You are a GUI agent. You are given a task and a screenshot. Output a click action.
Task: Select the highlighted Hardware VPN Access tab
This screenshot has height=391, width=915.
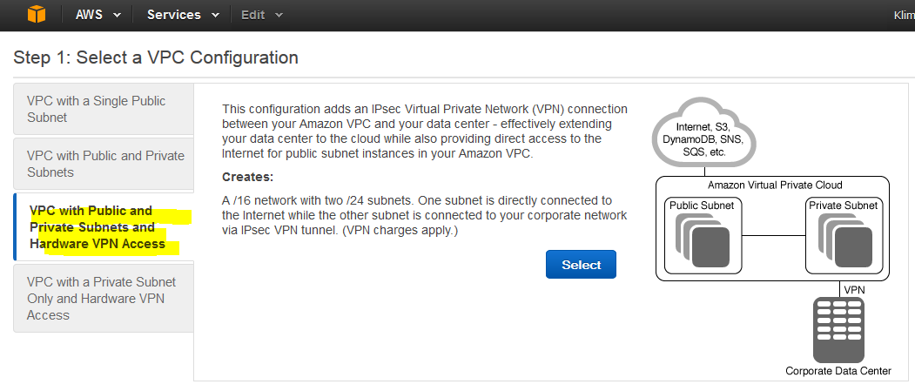tap(104, 227)
